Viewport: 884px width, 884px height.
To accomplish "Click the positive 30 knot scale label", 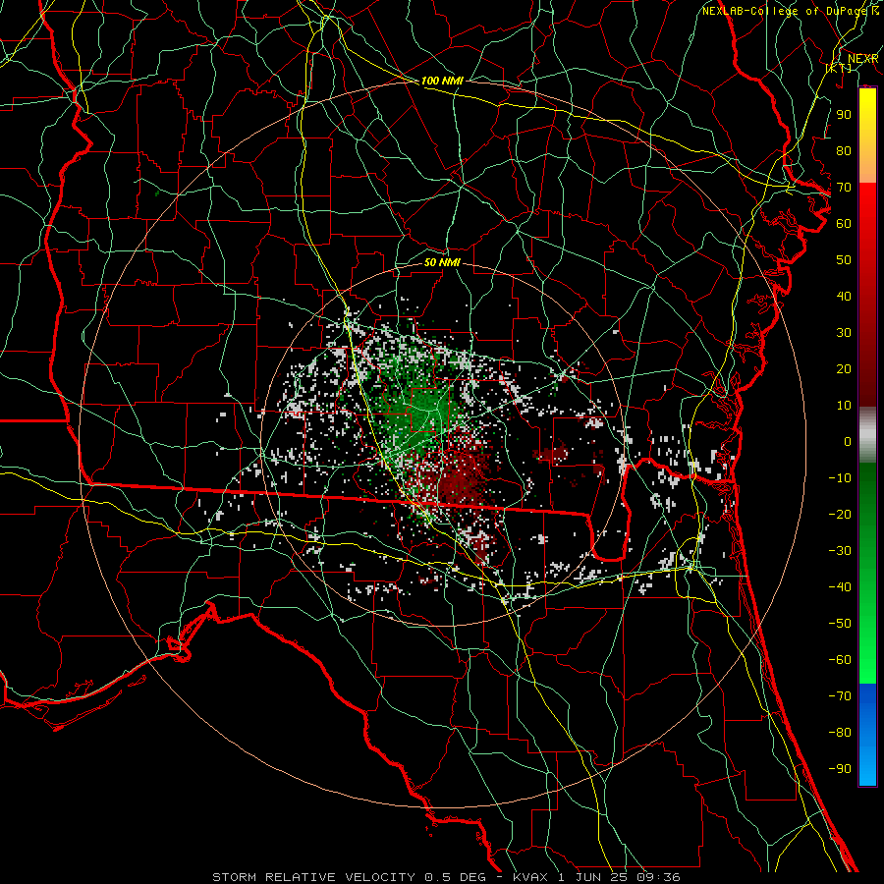I will [844, 333].
